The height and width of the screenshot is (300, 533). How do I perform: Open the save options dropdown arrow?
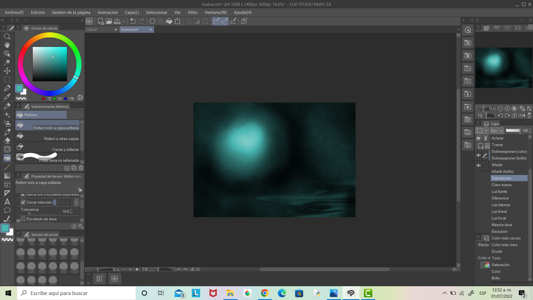(124, 21)
